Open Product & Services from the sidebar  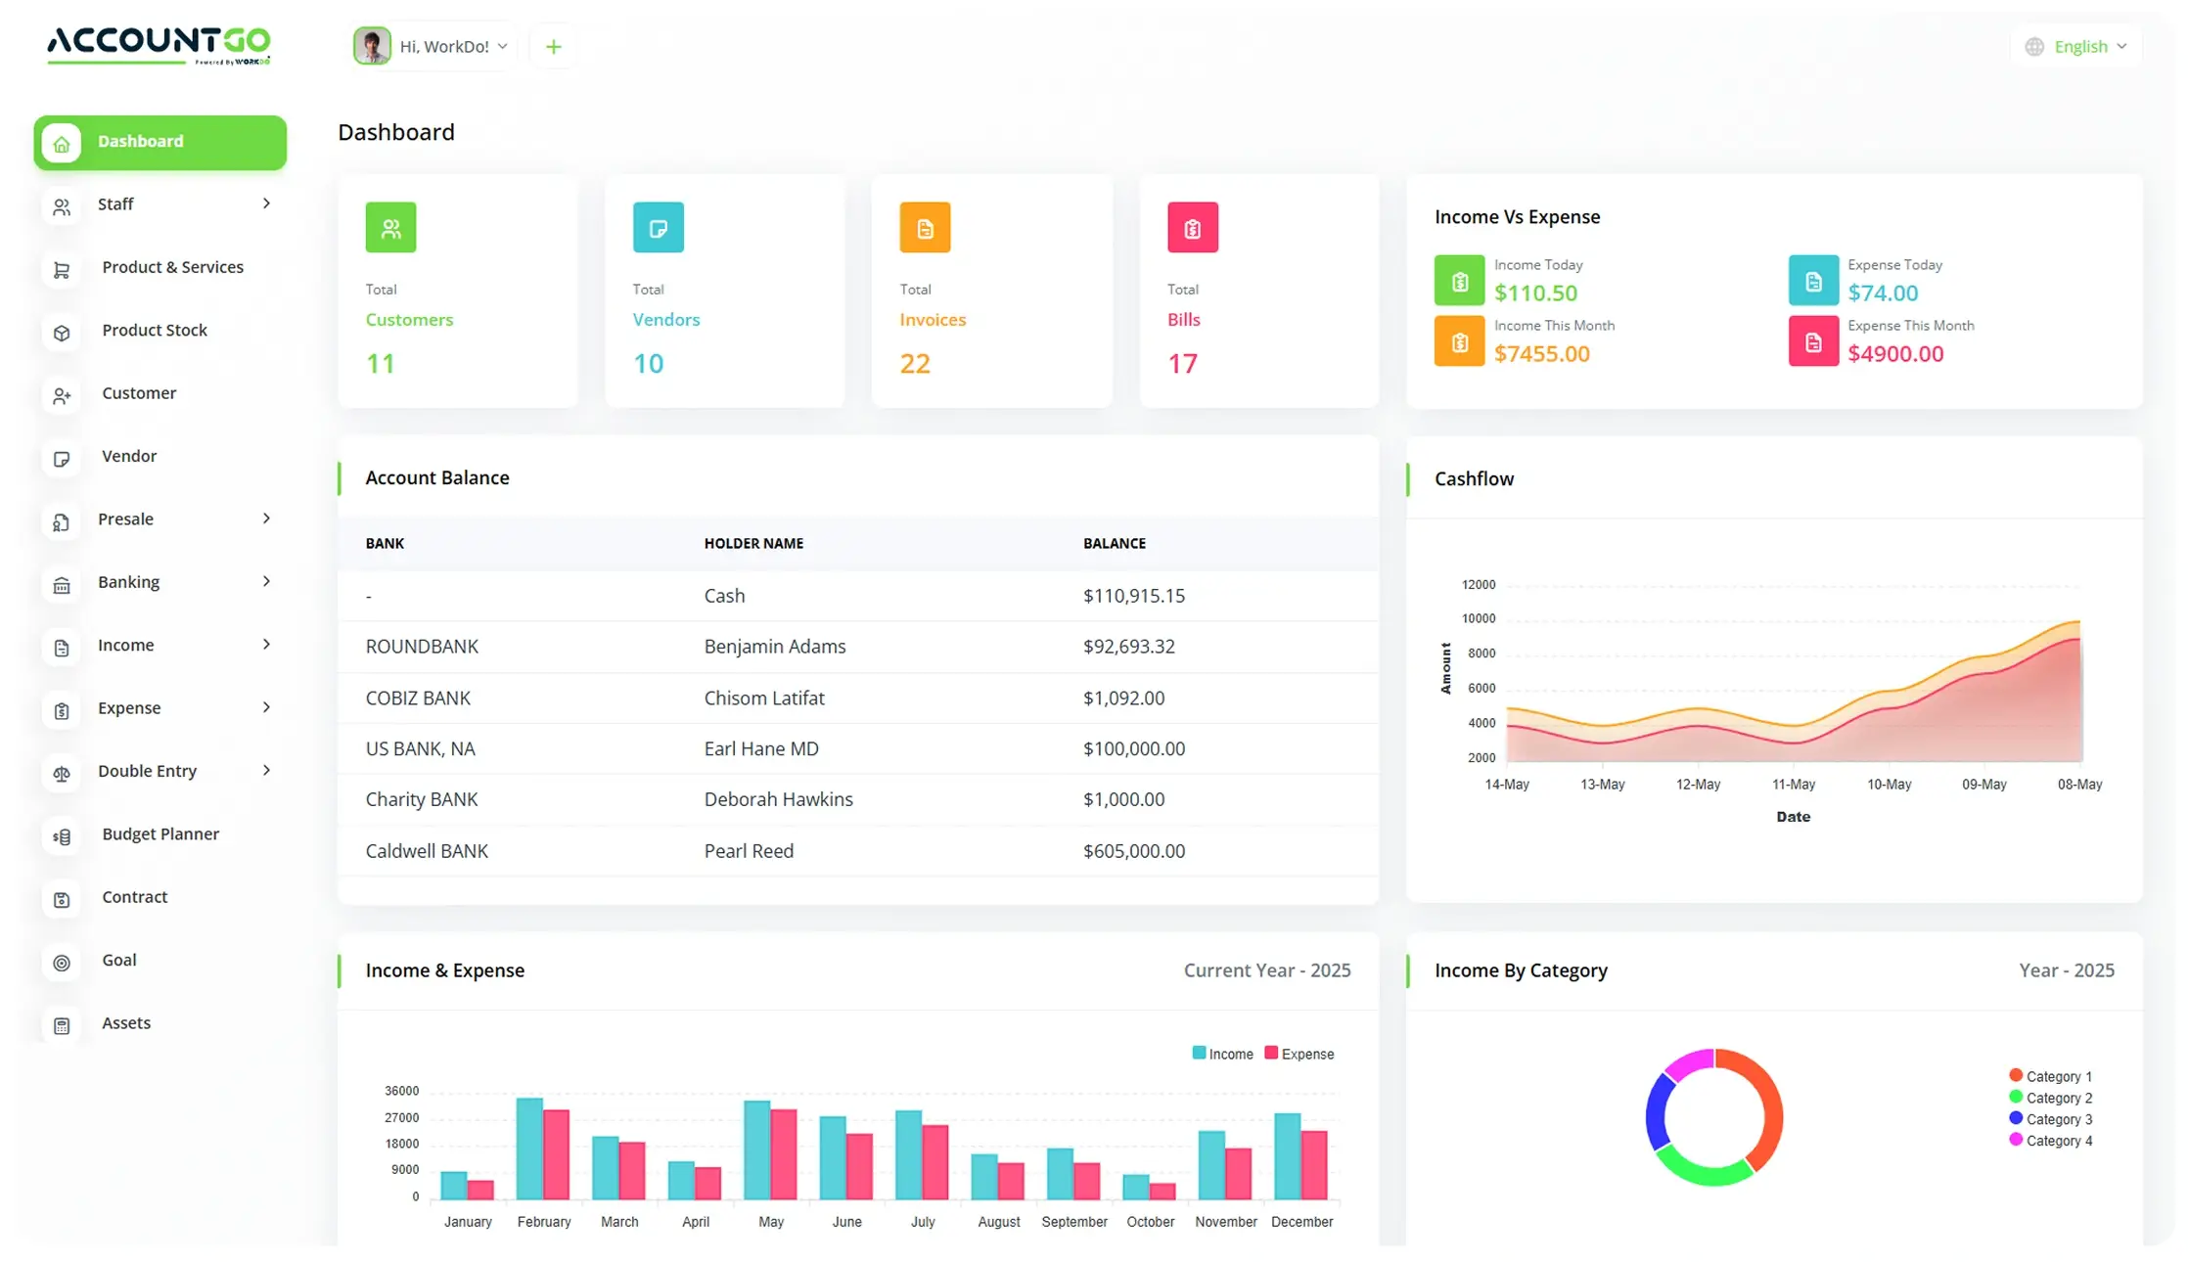[x=172, y=267]
